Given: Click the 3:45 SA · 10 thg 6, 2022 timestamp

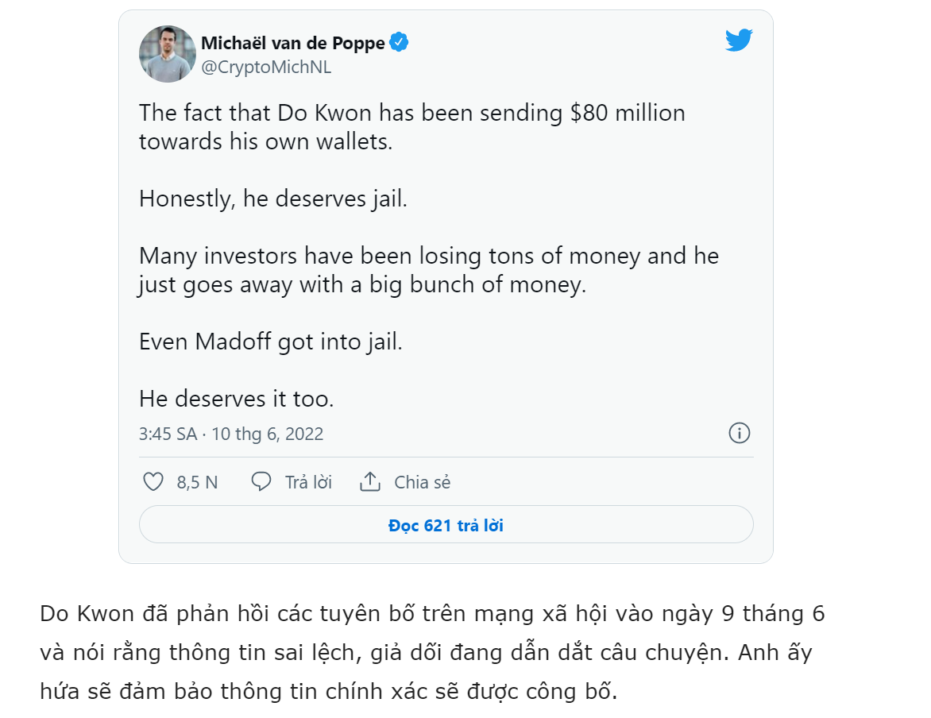Looking at the screenshot, I should (231, 434).
